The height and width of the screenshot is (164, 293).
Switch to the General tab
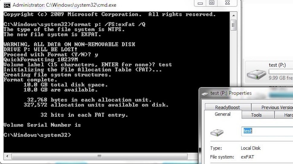(223, 114)
